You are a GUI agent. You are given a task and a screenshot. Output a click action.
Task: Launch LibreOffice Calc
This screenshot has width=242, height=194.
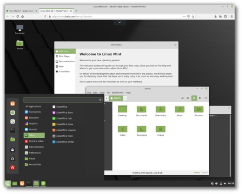click(x=62, y=118)
